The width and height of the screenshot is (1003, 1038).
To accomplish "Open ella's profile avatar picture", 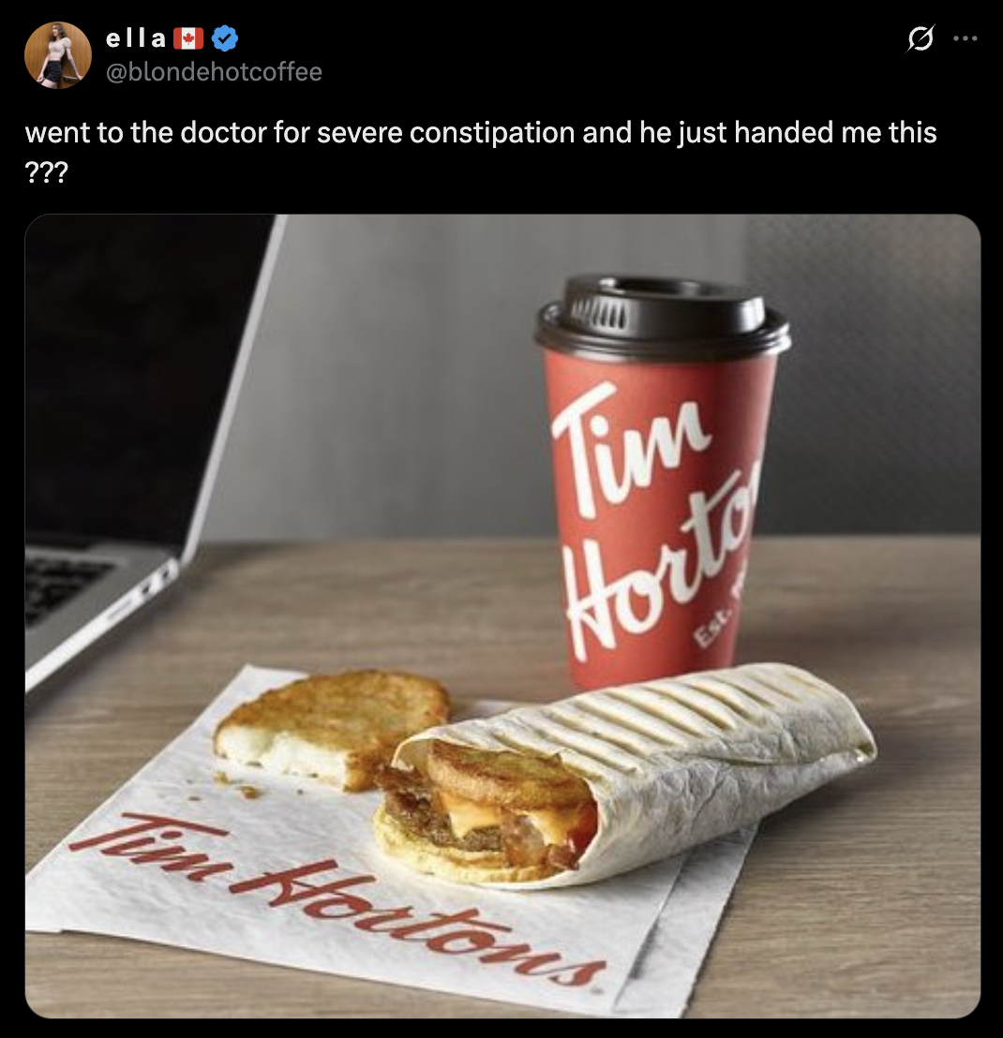I will click(x=57, y=55).
